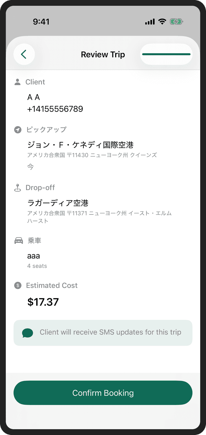Tap the drop-off location ラガーディア空港
Image resolution: width=206 pixels, height=435 pixels.
[x=58, y=203]
